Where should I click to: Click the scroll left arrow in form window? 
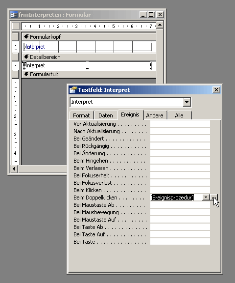[x=14, y=169]
